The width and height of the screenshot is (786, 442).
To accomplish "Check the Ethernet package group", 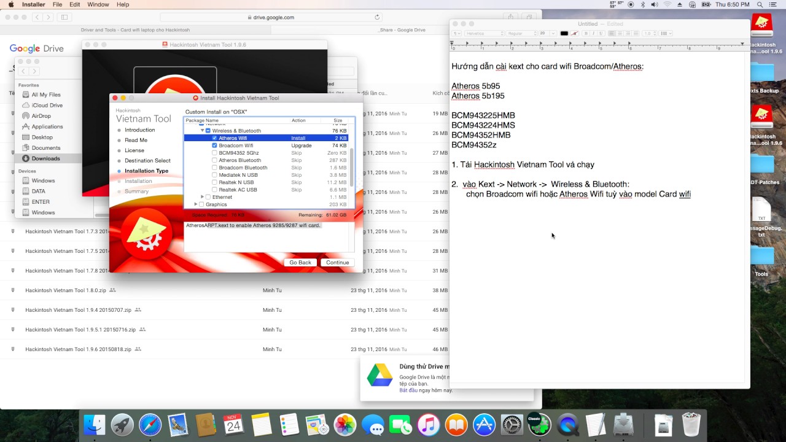I will [x=208, y=197].
